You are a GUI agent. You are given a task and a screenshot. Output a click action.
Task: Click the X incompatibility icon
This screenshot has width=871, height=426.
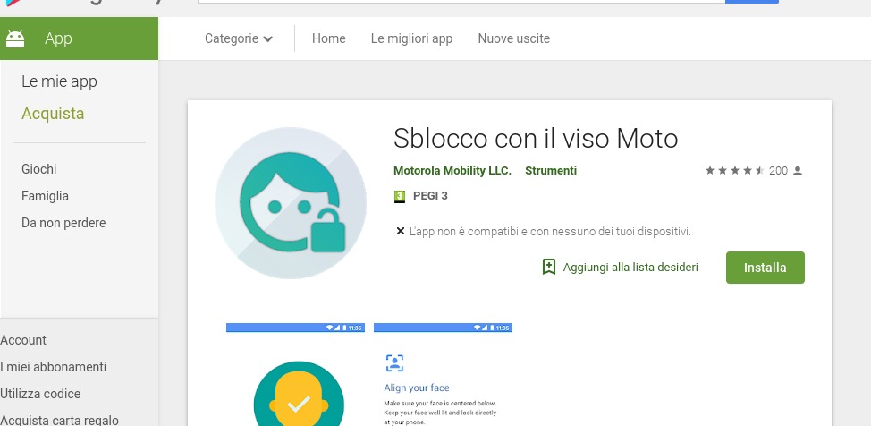coord(400,231)
